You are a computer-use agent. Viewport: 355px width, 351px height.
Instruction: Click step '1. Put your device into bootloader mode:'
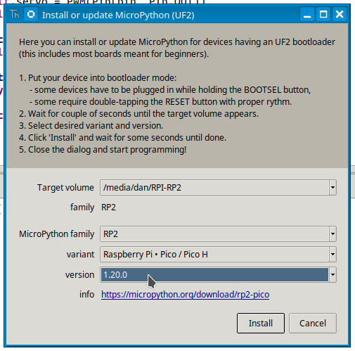[98, 78]
